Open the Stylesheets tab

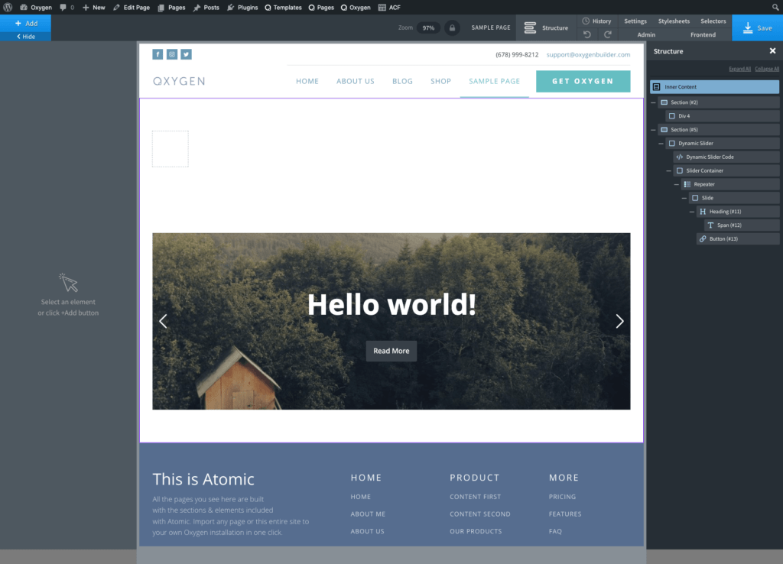tap(672, 21)
